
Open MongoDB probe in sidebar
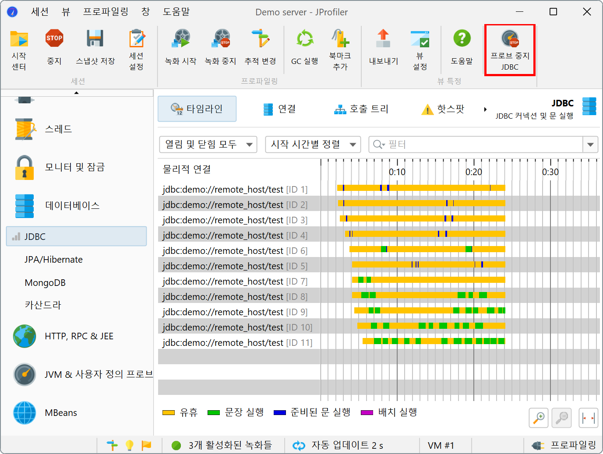pos(45,283)
